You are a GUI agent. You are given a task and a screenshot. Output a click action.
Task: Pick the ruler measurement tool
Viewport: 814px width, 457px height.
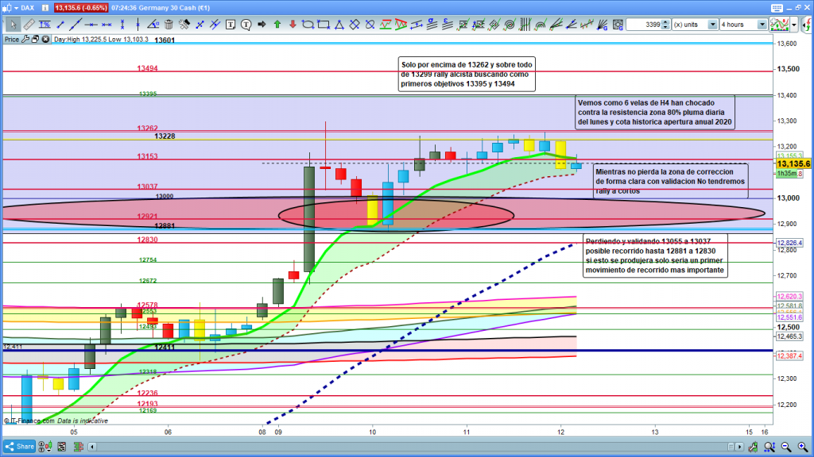click(x=29, y=25)
